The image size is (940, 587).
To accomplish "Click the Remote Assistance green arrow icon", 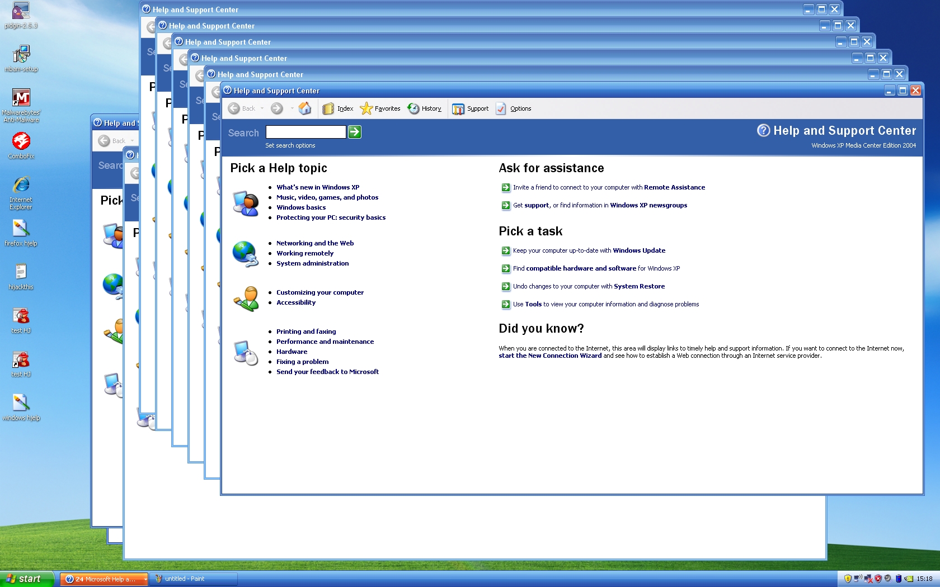I will [x=506, y=188].
